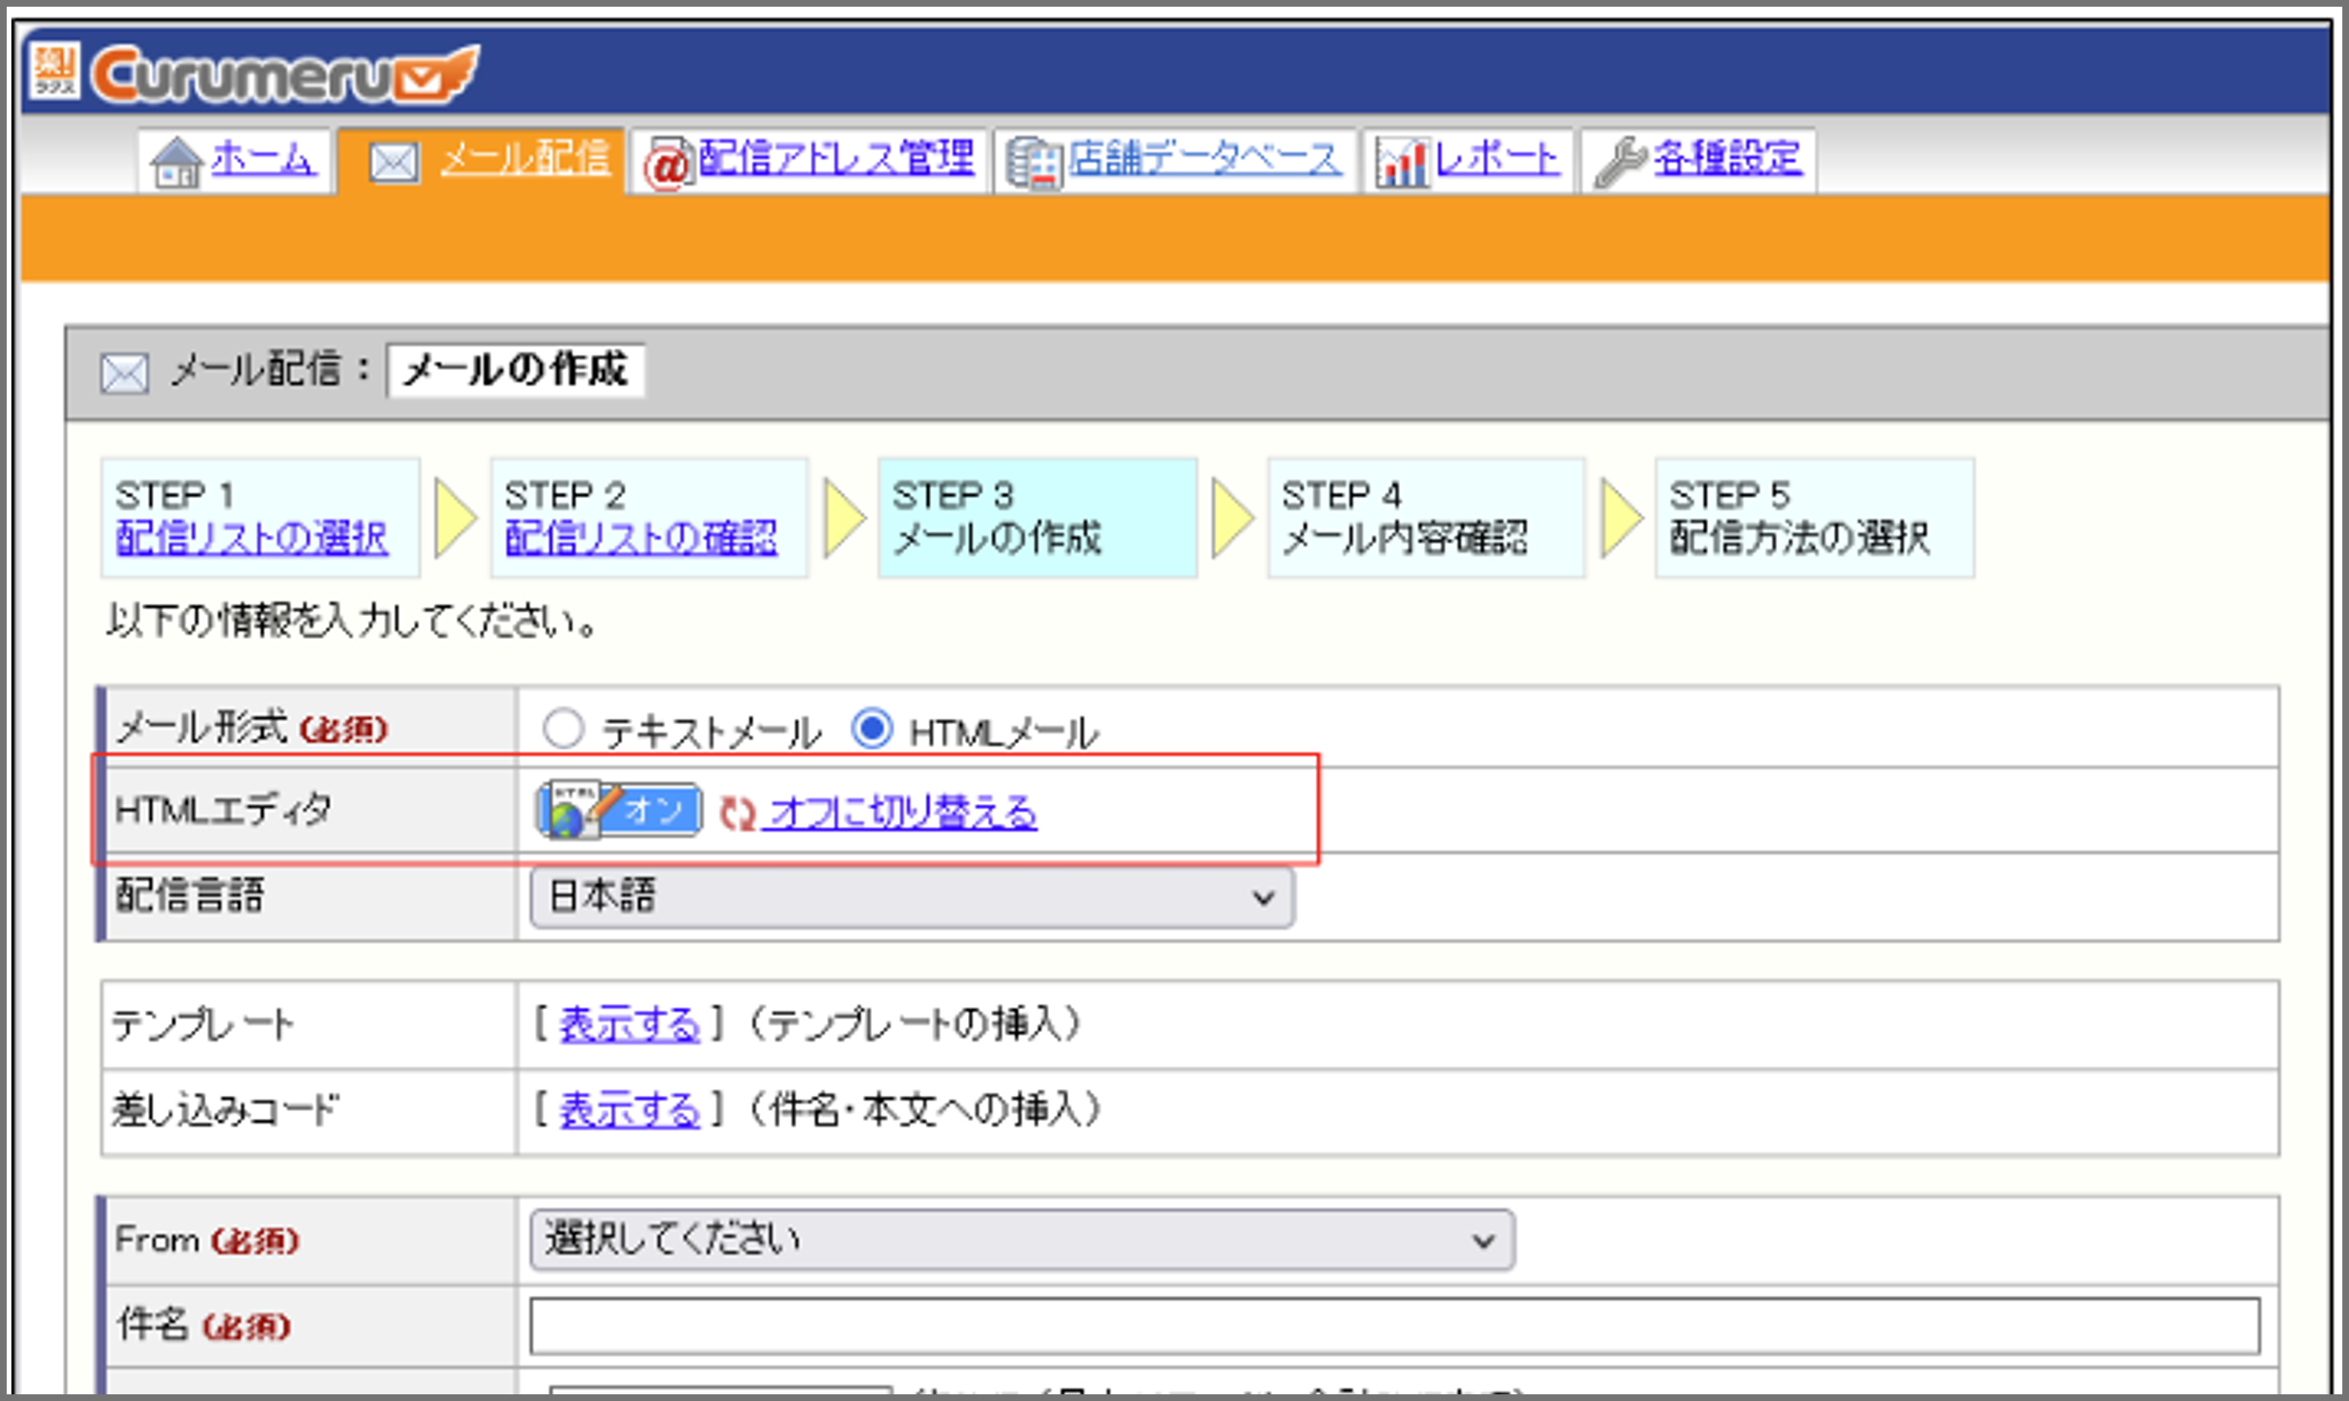Switch HTML editor off via オフに切り替える
2349x1401 pixels.
[901, 813]
